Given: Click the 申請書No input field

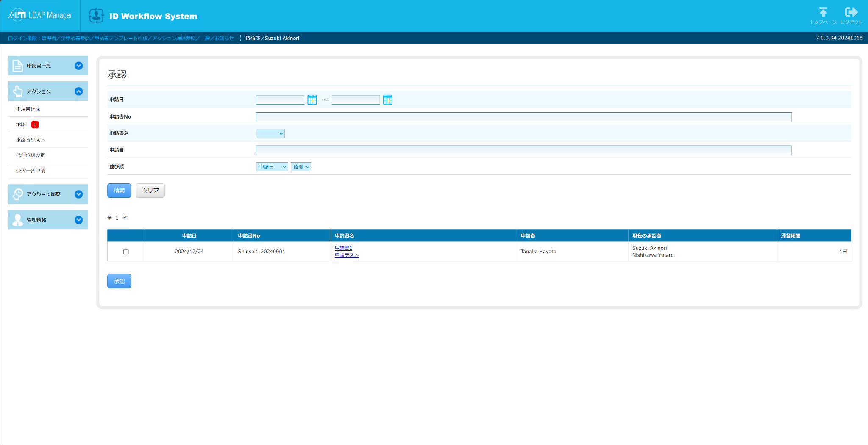Looking at the screenshot, I should coord(524,117).
